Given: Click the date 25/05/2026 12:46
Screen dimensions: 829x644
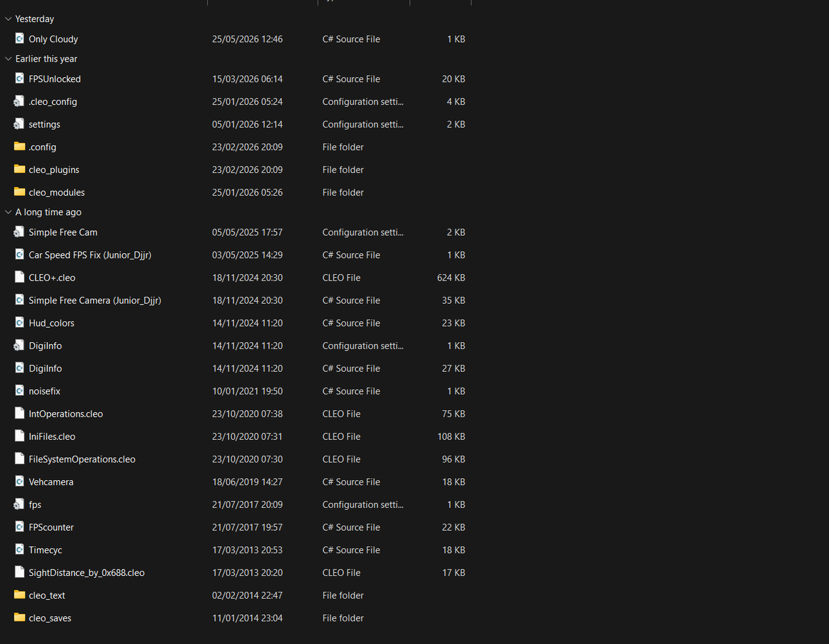Looking at the screenshot, I should 247,40.
